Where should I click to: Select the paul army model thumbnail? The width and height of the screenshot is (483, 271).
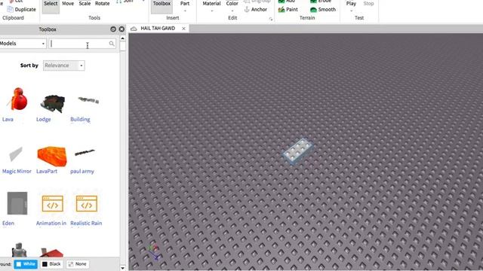pos(85,152)
